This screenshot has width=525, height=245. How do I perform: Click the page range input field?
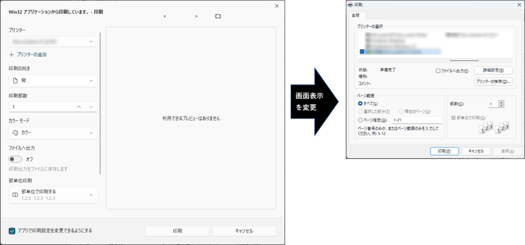417,120
